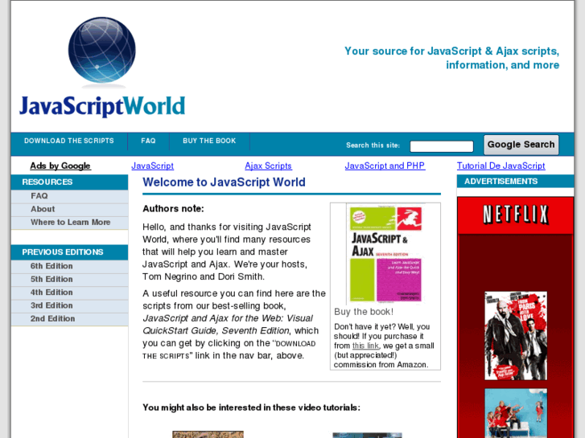Open the Download the Scripts nav item
Viewport: 585px width, 438px height.
pos(69,141)
